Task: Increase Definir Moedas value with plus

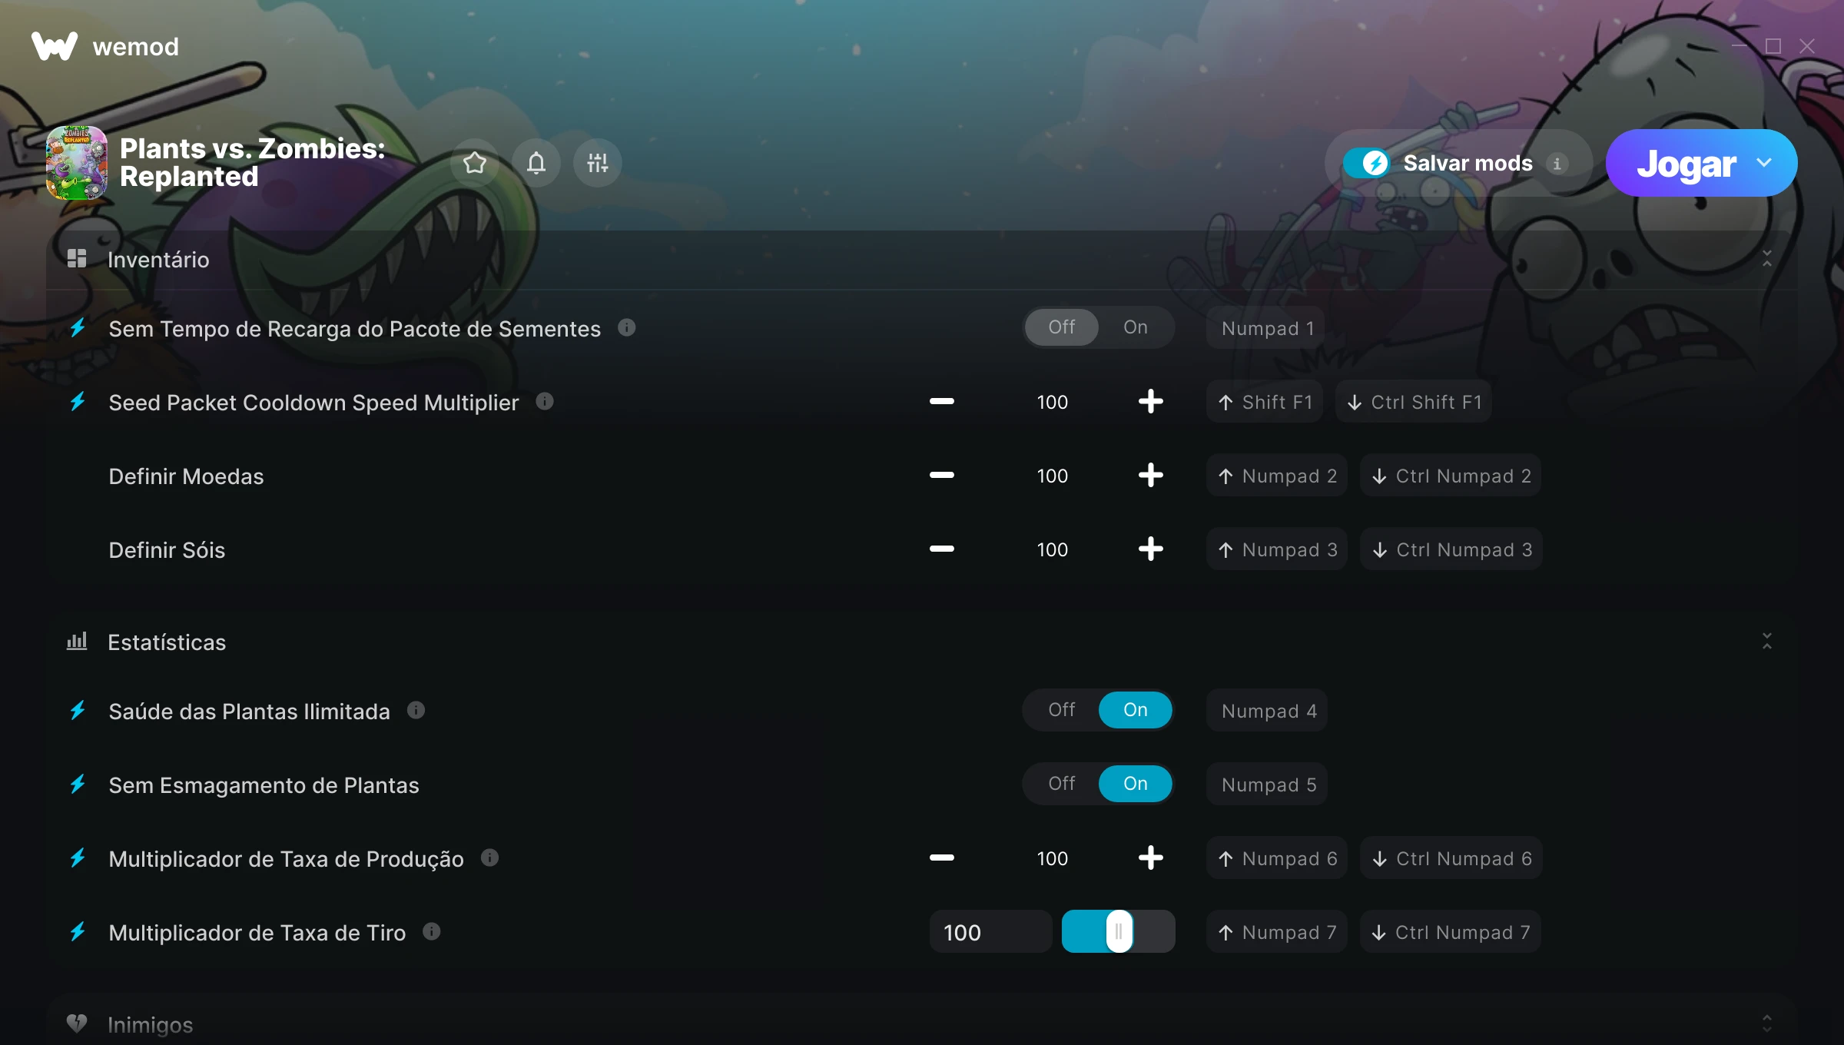Action: tap(1150, 475)
